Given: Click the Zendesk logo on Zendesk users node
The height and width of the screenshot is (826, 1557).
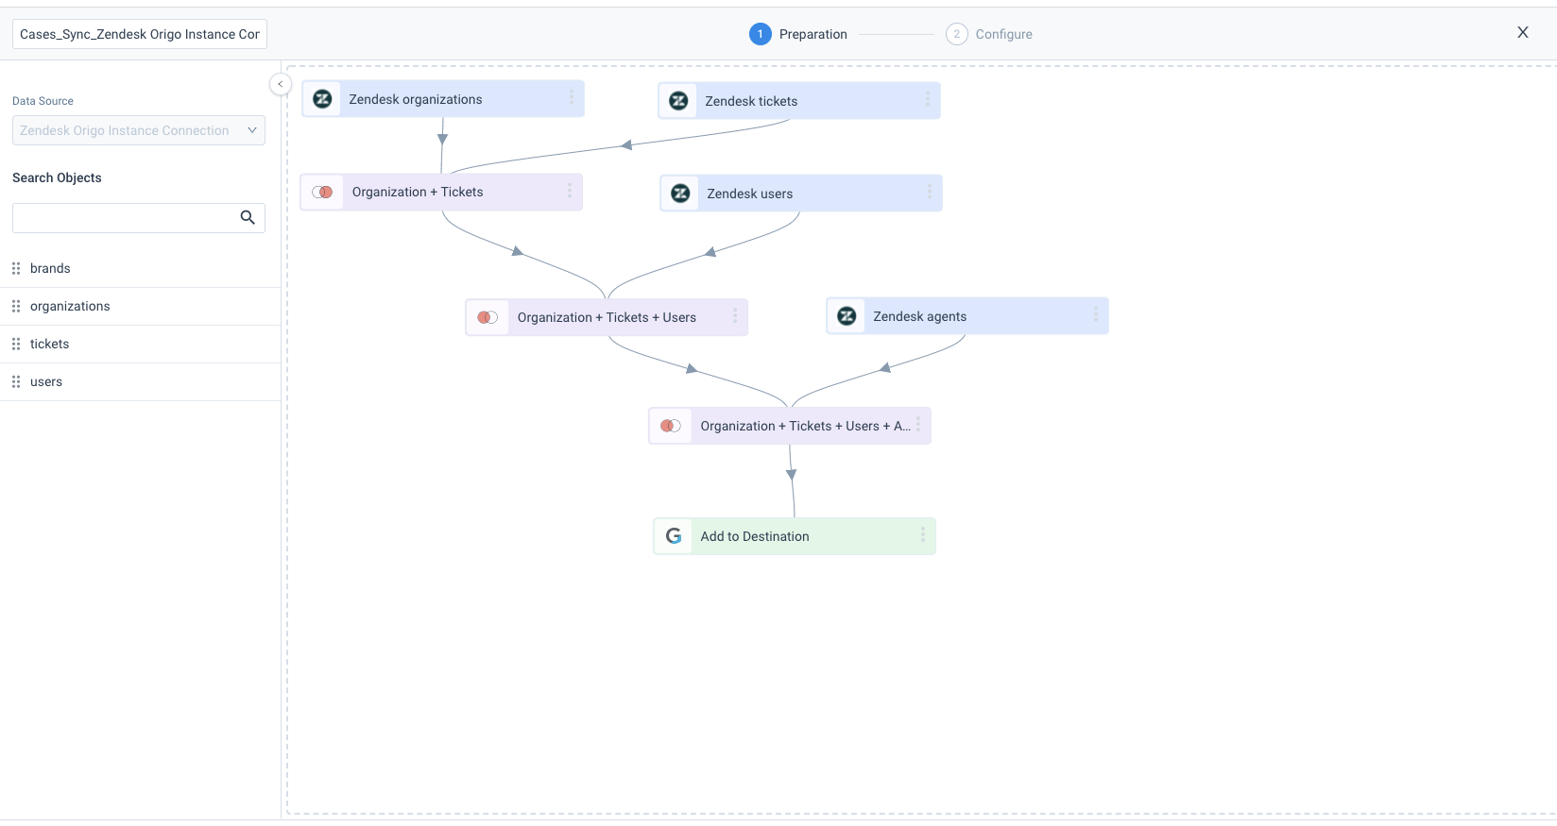Looking at the screenshot, I should click(x=680, y=194).
